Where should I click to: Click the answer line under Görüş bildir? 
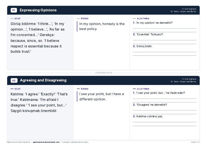[165, 52]
